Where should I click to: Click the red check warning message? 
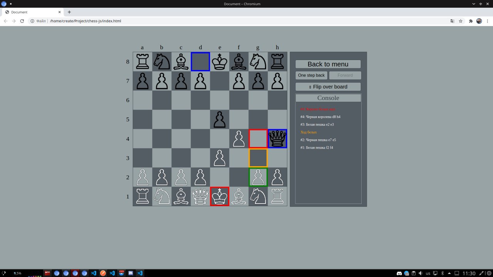(318, 109)
